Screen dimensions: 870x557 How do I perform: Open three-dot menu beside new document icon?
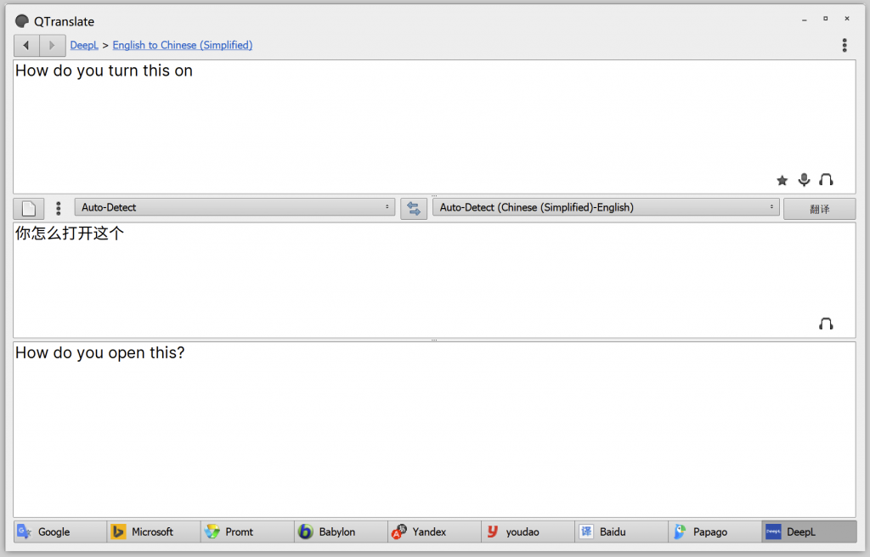coord(58,208)
